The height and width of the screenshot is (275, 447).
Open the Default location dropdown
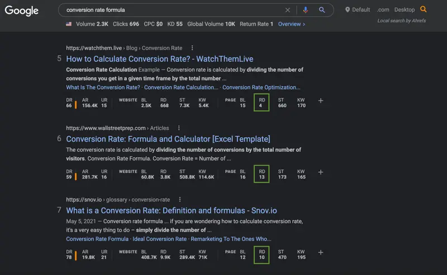pos(358,9)
